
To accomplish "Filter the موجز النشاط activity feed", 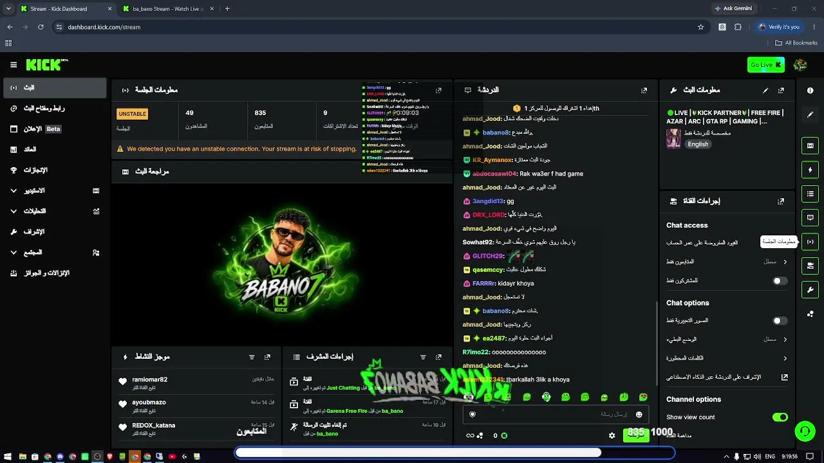I will 252,357.
